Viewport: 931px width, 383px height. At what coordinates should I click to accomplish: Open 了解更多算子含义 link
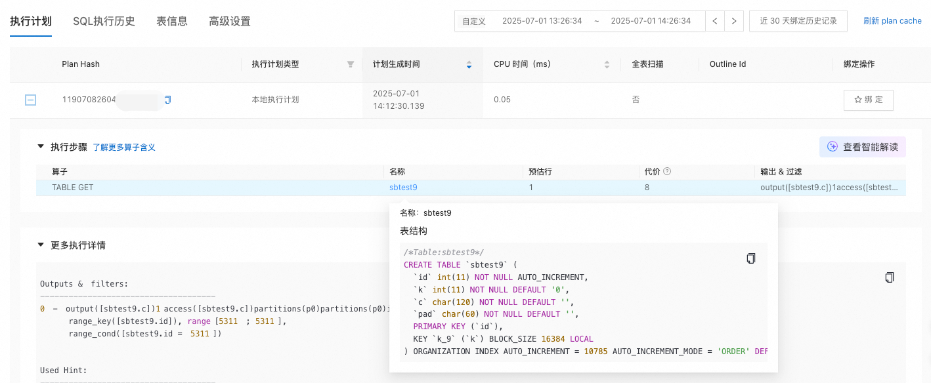pyautogui.click(x=124, y=148)
